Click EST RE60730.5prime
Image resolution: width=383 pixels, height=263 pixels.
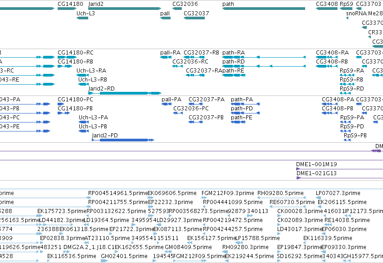292,202
